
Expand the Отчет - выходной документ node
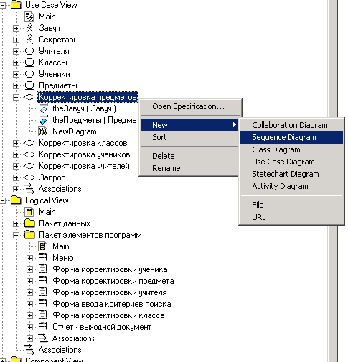click(29, 327)
